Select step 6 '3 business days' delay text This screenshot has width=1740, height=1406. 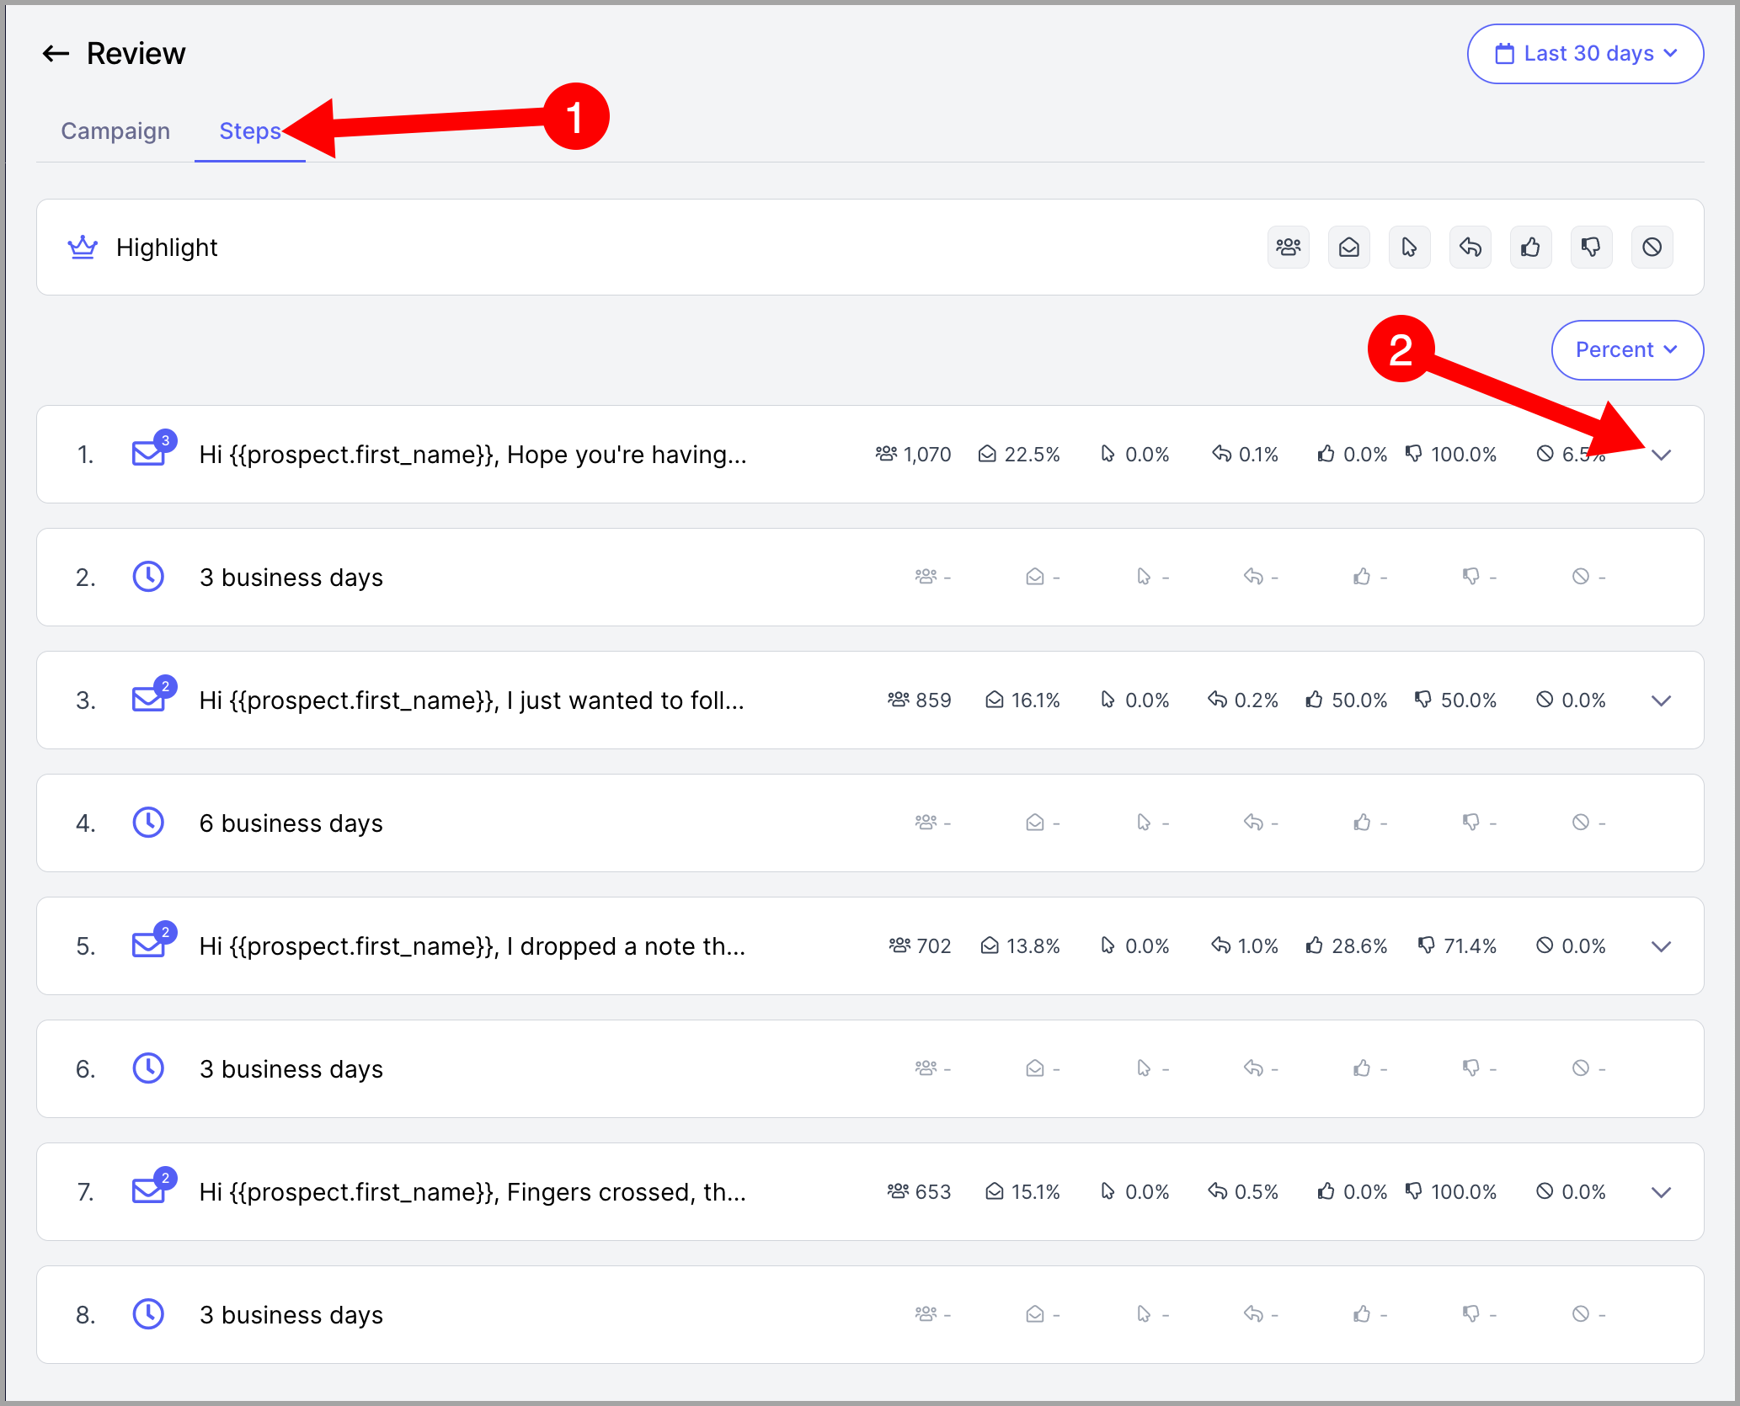[291, 1069]
